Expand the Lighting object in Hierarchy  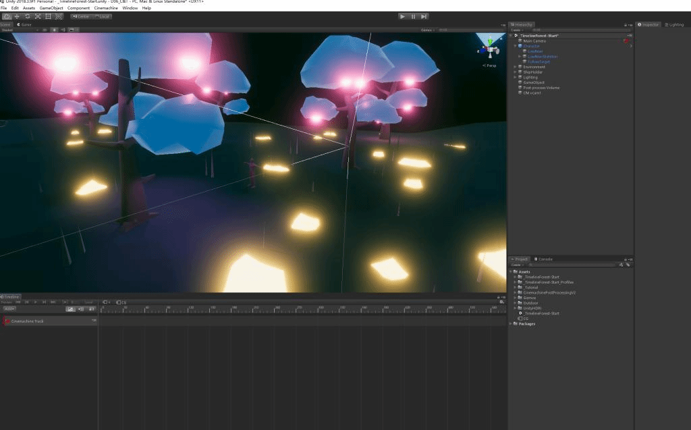point(515,77)
